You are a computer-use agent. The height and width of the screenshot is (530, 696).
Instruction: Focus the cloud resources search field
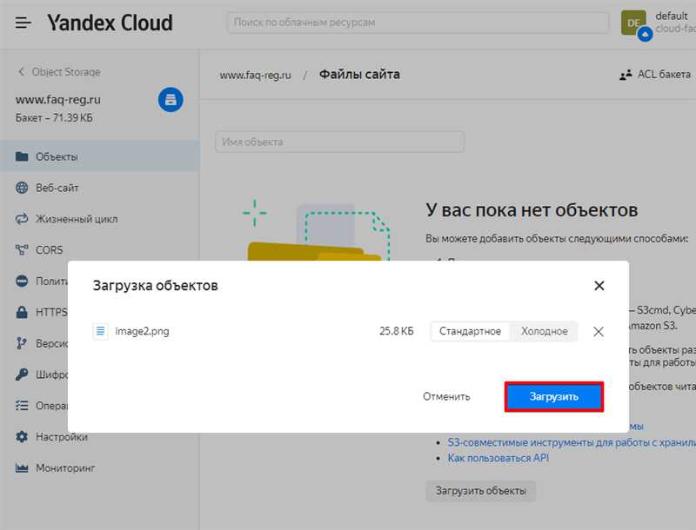(418, 23)
